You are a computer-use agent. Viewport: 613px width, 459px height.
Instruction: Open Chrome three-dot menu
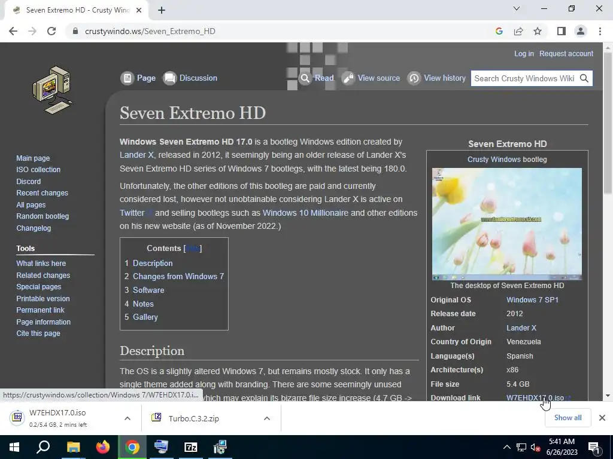(x=600, y=31)
